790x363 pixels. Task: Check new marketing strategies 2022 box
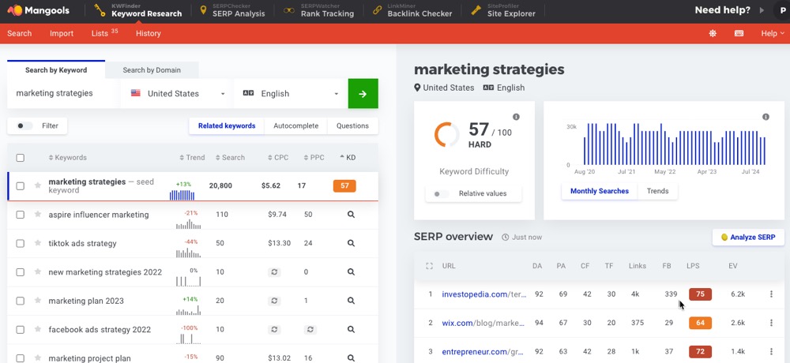[21, 272]
